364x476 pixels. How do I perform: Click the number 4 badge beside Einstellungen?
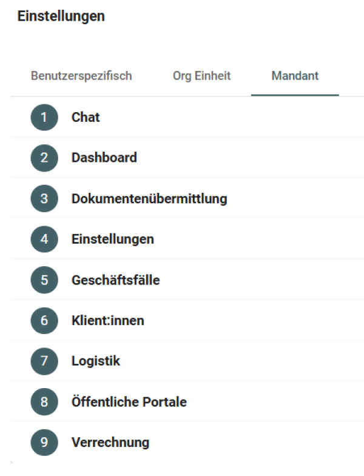coord(44,239)
